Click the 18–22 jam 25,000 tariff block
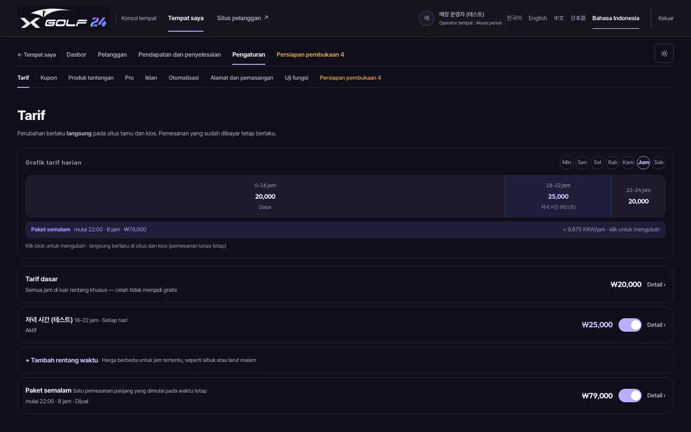The height and width of the screenshot is (432, 691). coord(558,196)
